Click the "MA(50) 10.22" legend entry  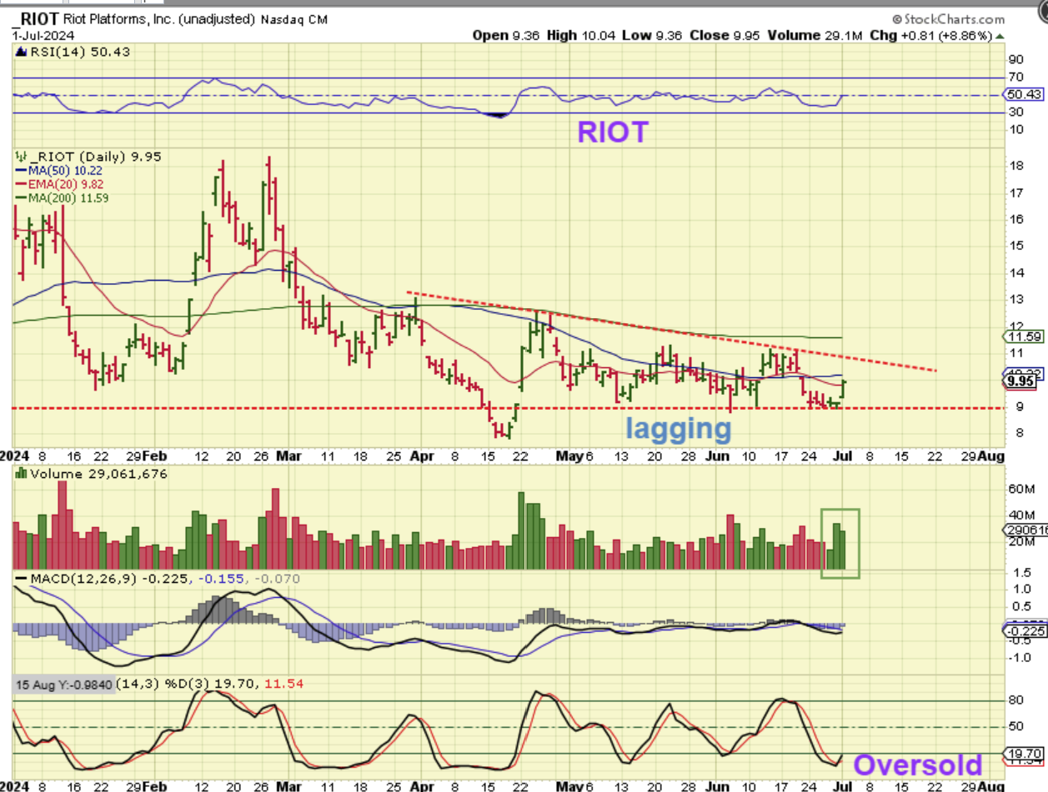pyautogui.click(x=58, y=170)
